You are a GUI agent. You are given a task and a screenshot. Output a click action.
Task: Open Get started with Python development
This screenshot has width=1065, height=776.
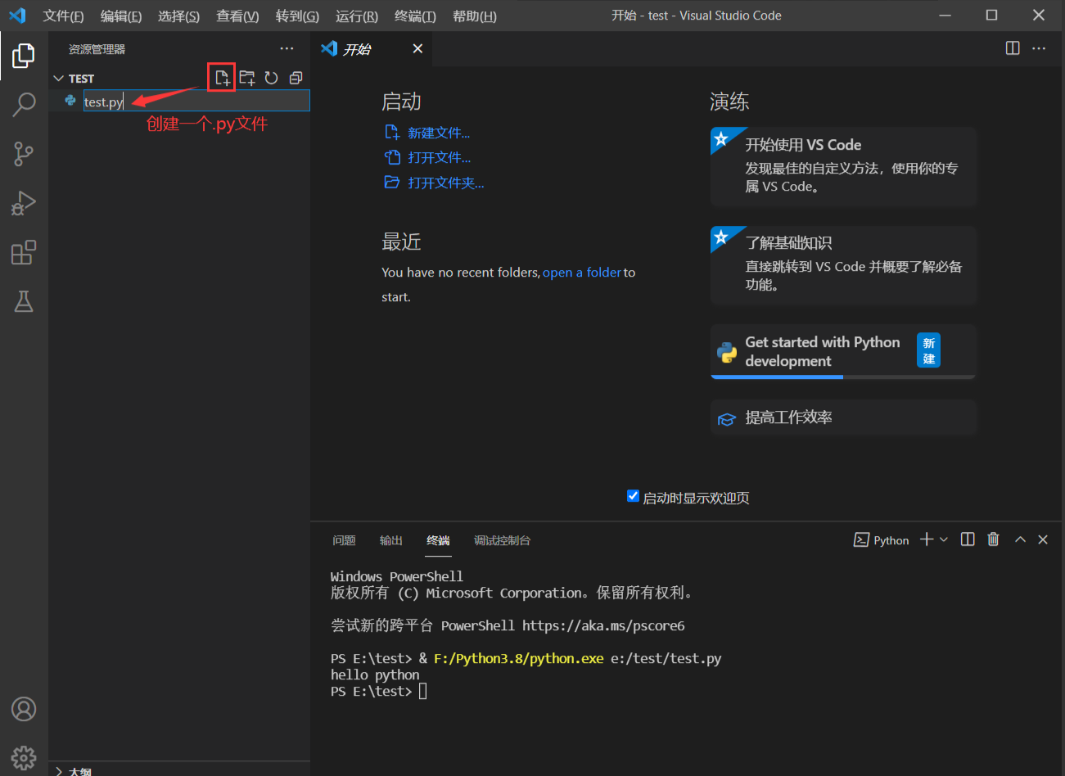point(843,352)
